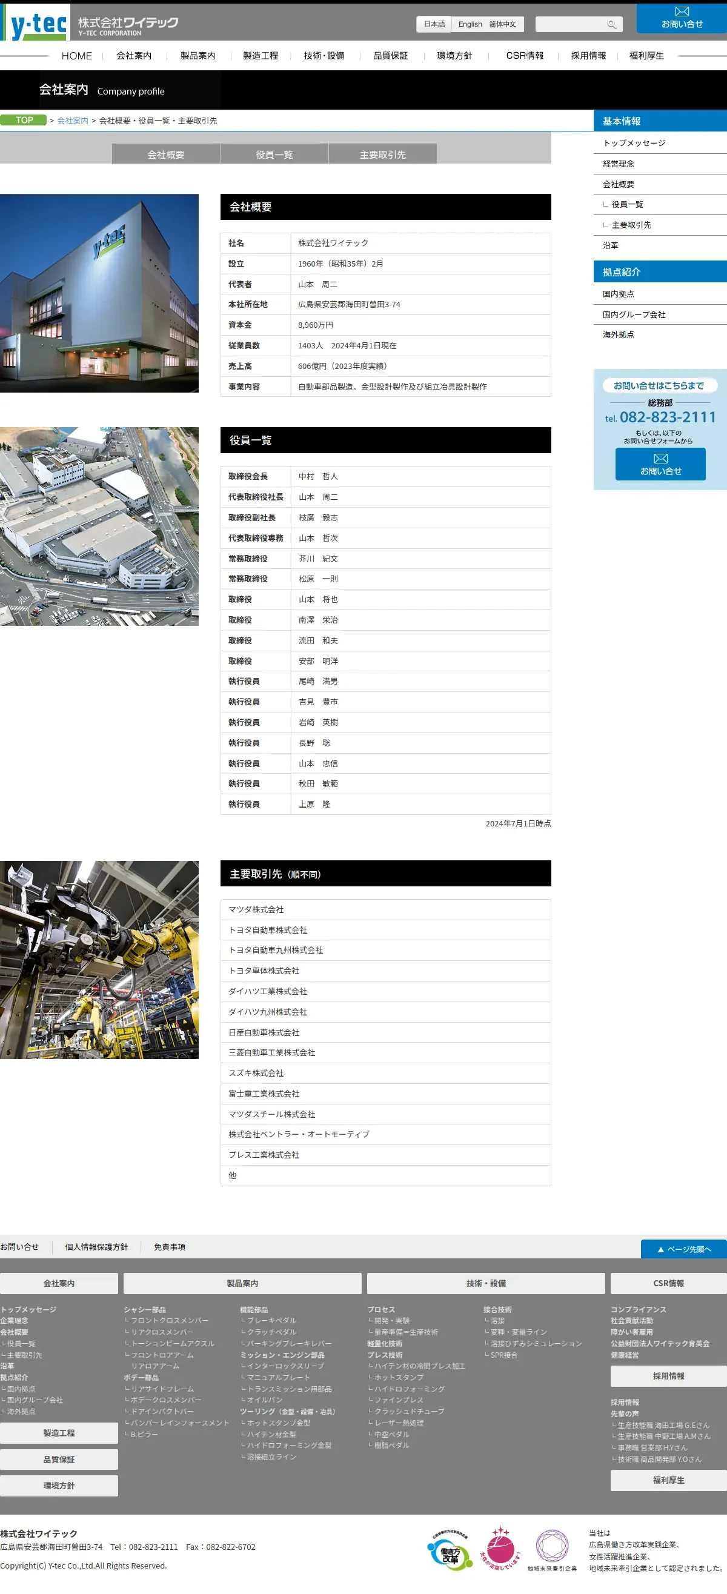
Task: Open 福利厚生 in main navigation
Action: point(646,56)
